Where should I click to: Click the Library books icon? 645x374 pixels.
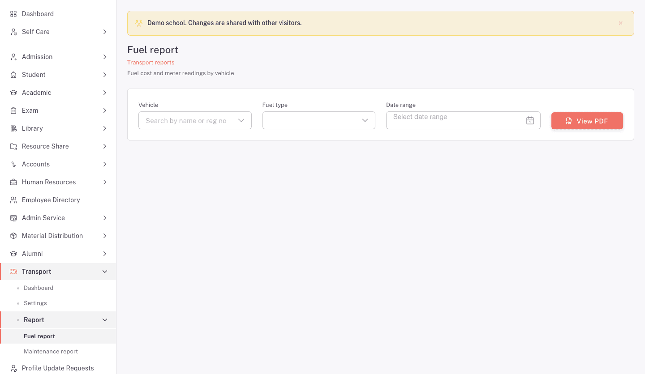pos(13,128)
